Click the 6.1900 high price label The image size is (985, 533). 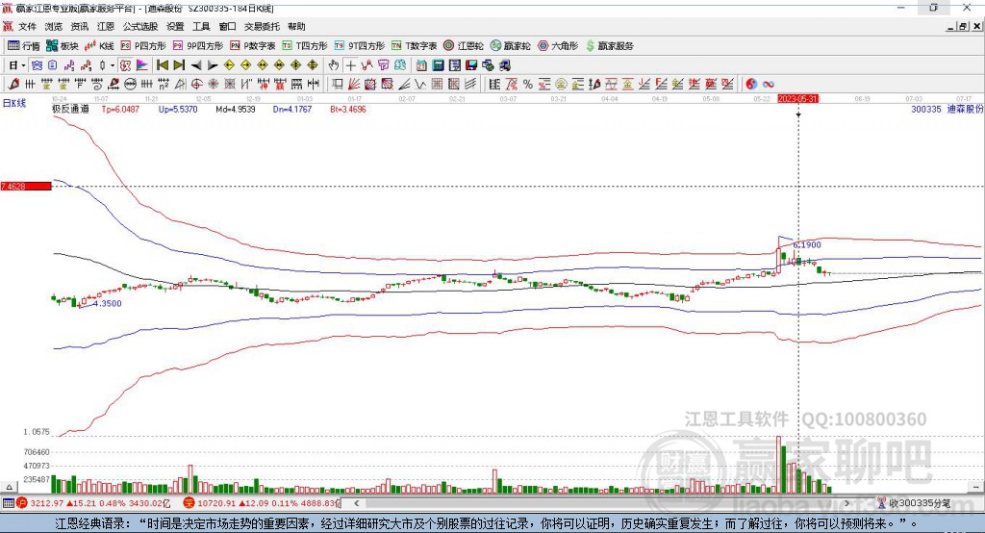tap(807, 244)
